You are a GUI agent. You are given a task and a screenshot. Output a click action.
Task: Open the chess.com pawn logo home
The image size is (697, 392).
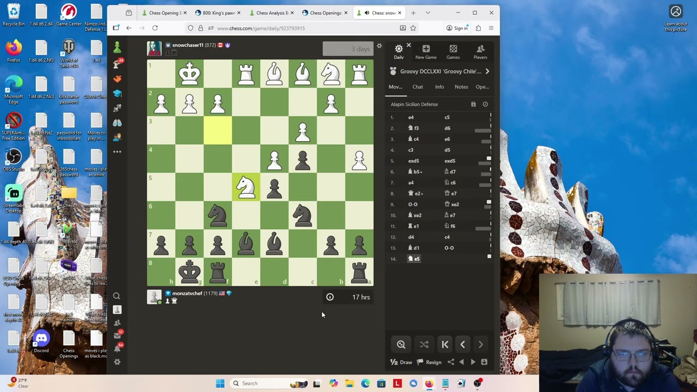(x=117, y=48)
